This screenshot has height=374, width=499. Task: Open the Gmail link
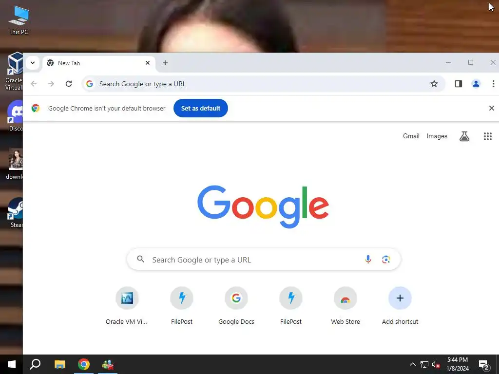pos(411,136)
